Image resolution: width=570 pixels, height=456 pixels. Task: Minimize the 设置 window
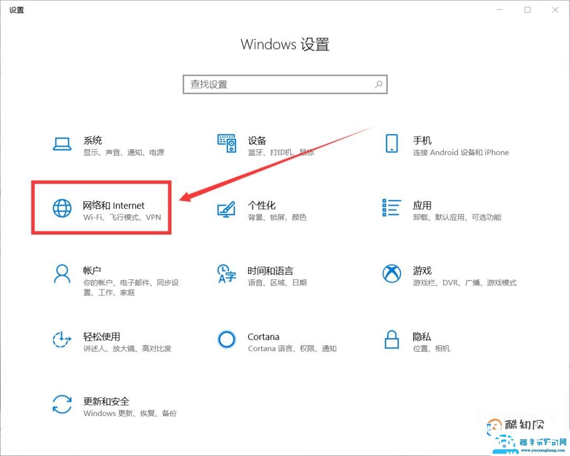[500, 10]
